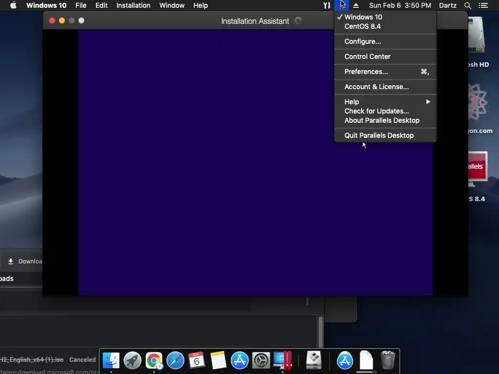Click the developer tools wrench icon in menu bar
This screenshot has width=499, height=374.
[327, 5]
